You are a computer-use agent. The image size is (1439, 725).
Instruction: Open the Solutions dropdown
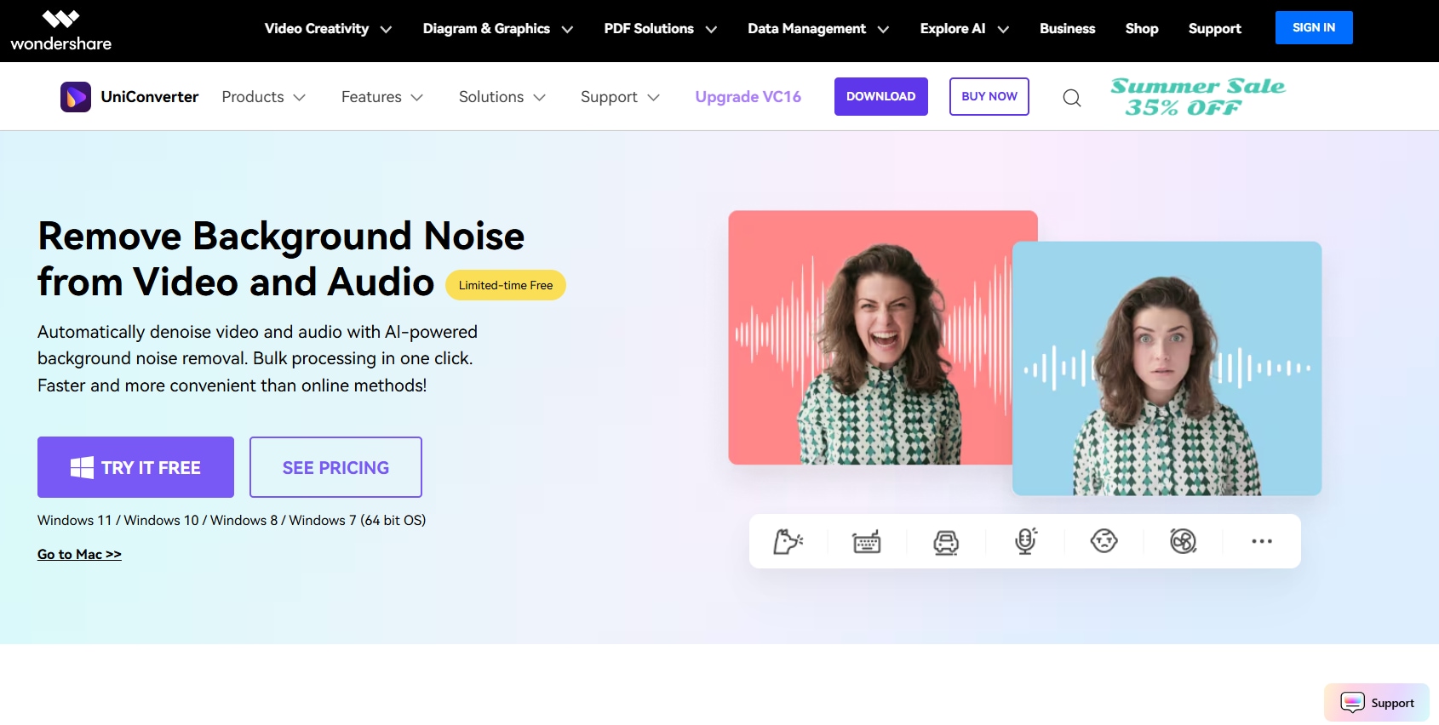[502, 97]
